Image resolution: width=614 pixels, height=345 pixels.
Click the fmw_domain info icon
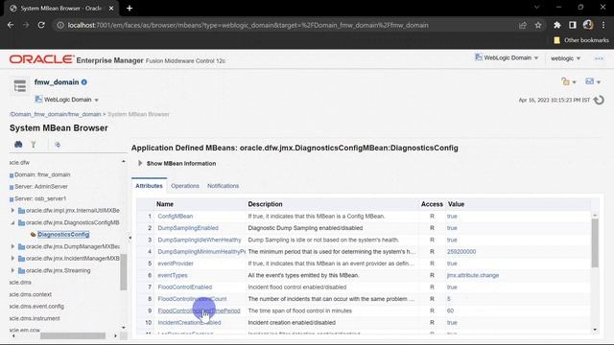[84, 82]
